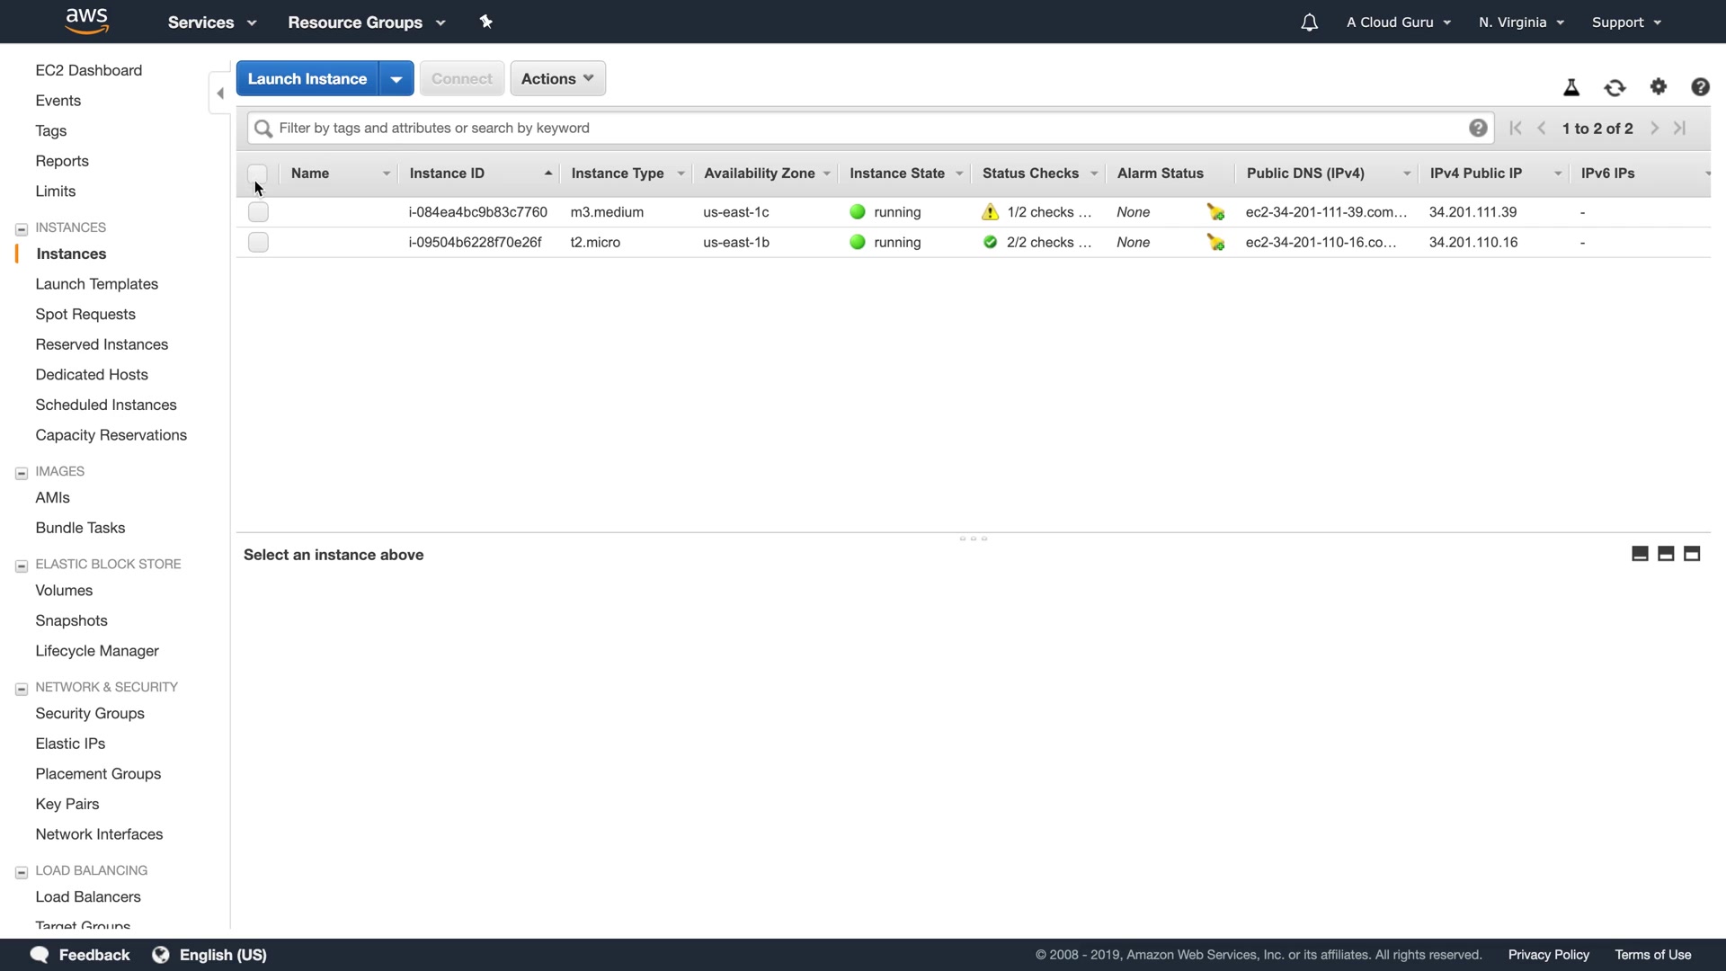Click the AWS logo home icon

pos(87,21)
